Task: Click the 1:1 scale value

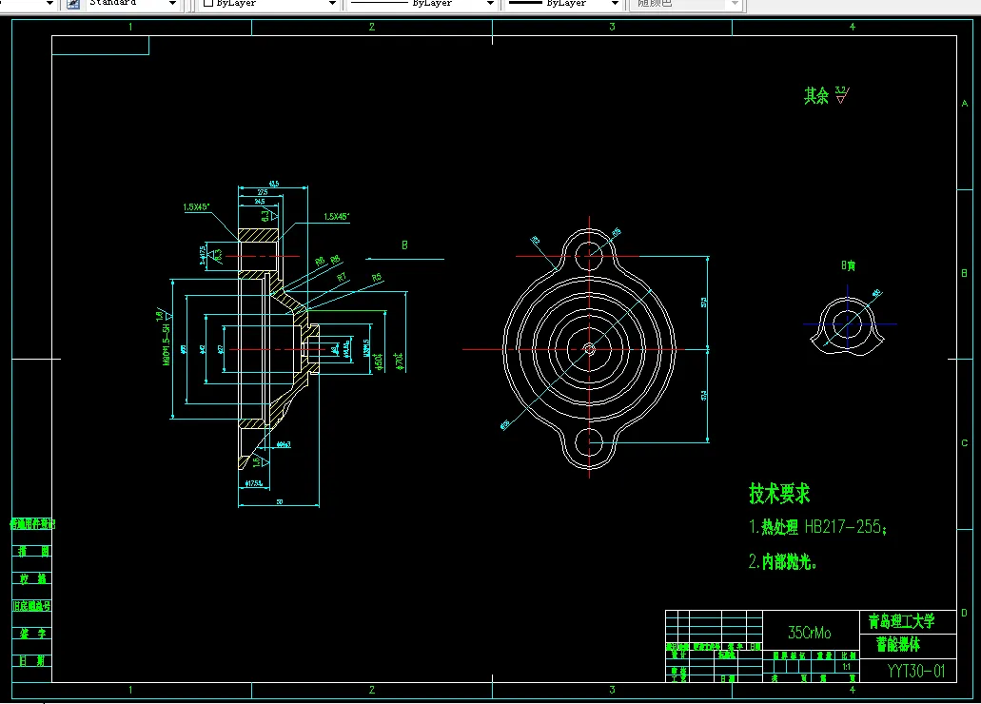Action: click(x=846, y=667)
